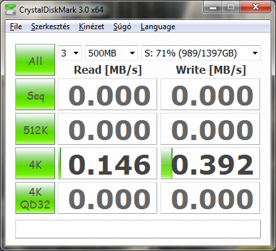This screenshot has width=276, height=251.
Task: Click the 4K read result 0.146
Action: click(107, 163)
